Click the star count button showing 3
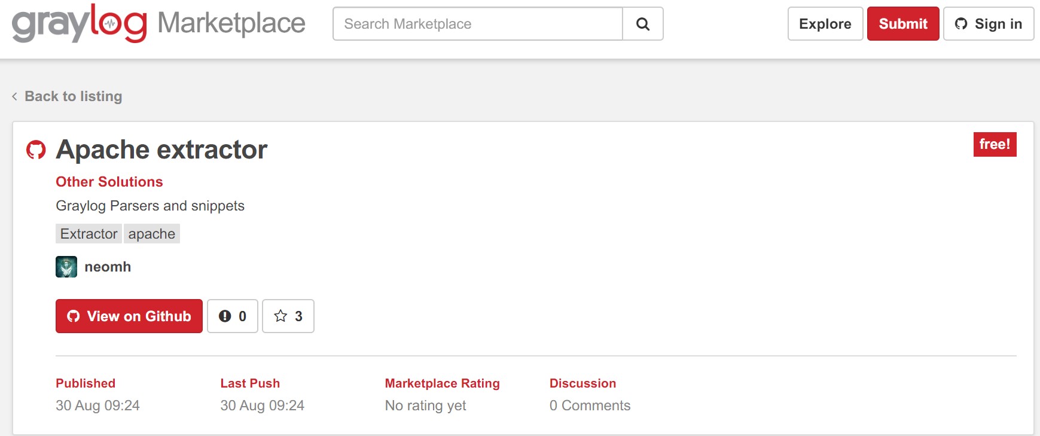Screen dimensions: 1040x436 (288, 316)
